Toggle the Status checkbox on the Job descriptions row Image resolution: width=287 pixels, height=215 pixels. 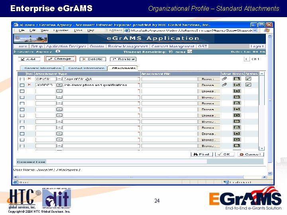248,85
